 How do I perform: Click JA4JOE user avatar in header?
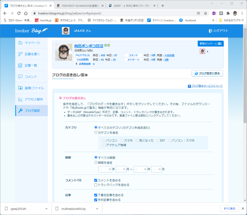pyautogui.click(x=66, y=31)
